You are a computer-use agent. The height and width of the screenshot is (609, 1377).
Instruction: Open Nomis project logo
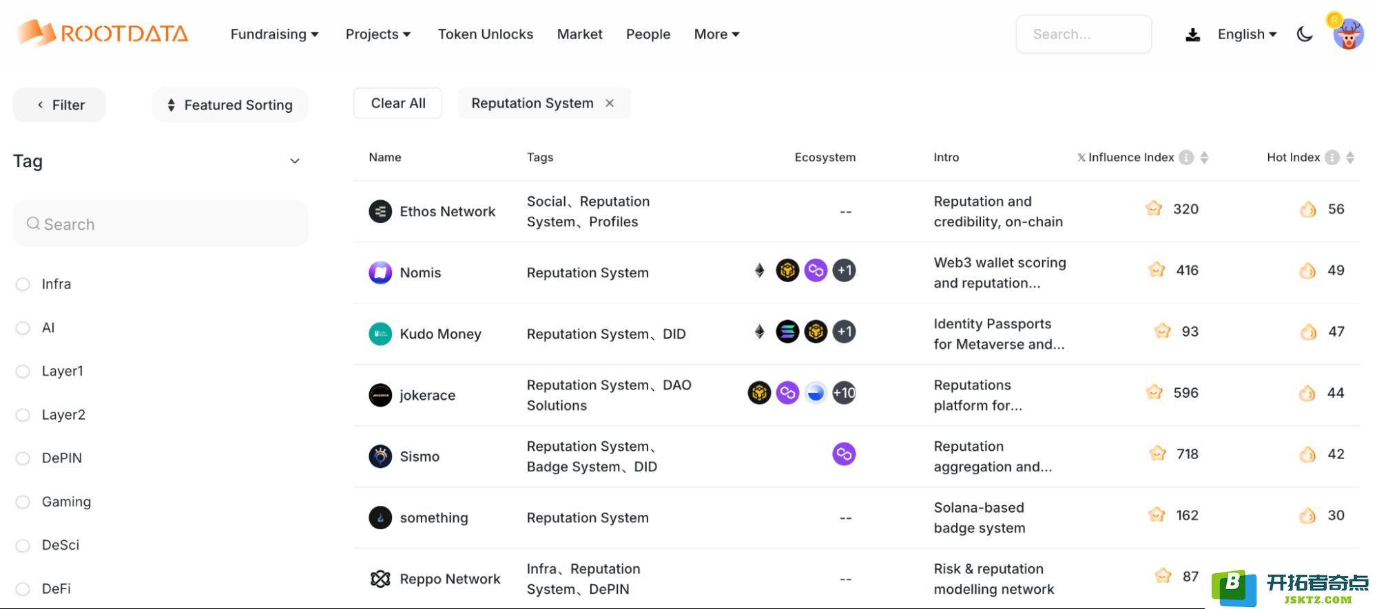point(380,273)
